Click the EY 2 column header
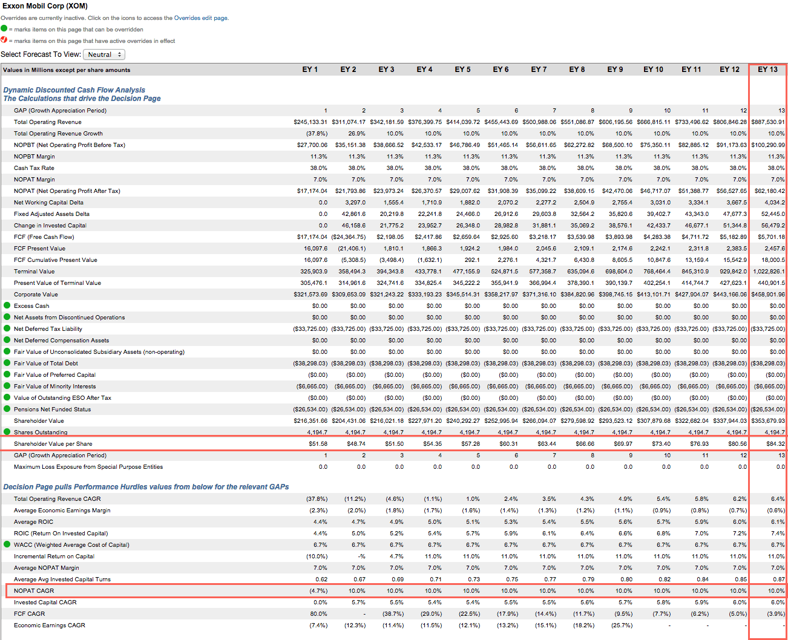Viewport: 788px width, 640px height. [x=348, y=70]
